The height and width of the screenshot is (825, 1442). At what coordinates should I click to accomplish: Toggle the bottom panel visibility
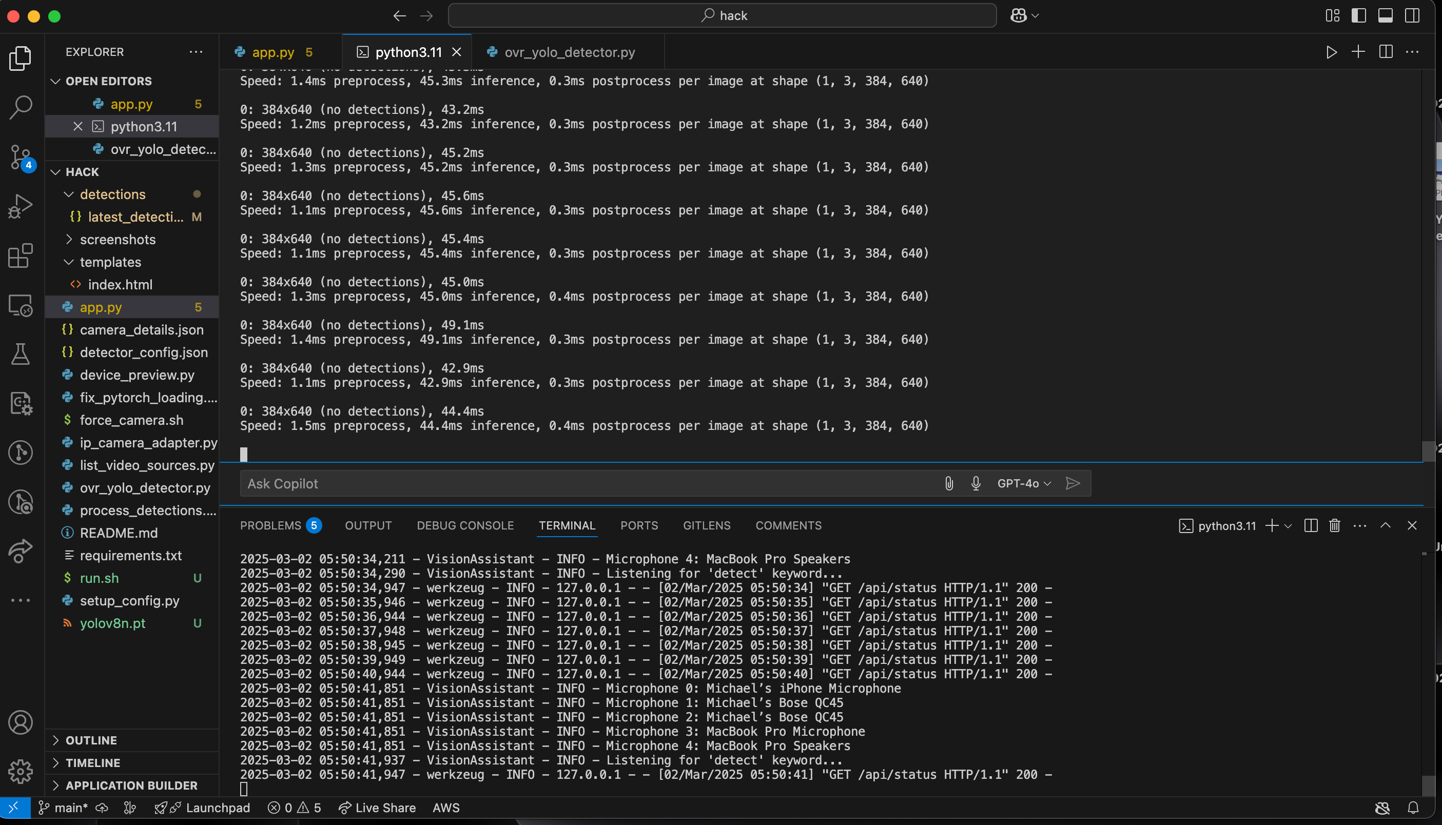[1386, 16]
